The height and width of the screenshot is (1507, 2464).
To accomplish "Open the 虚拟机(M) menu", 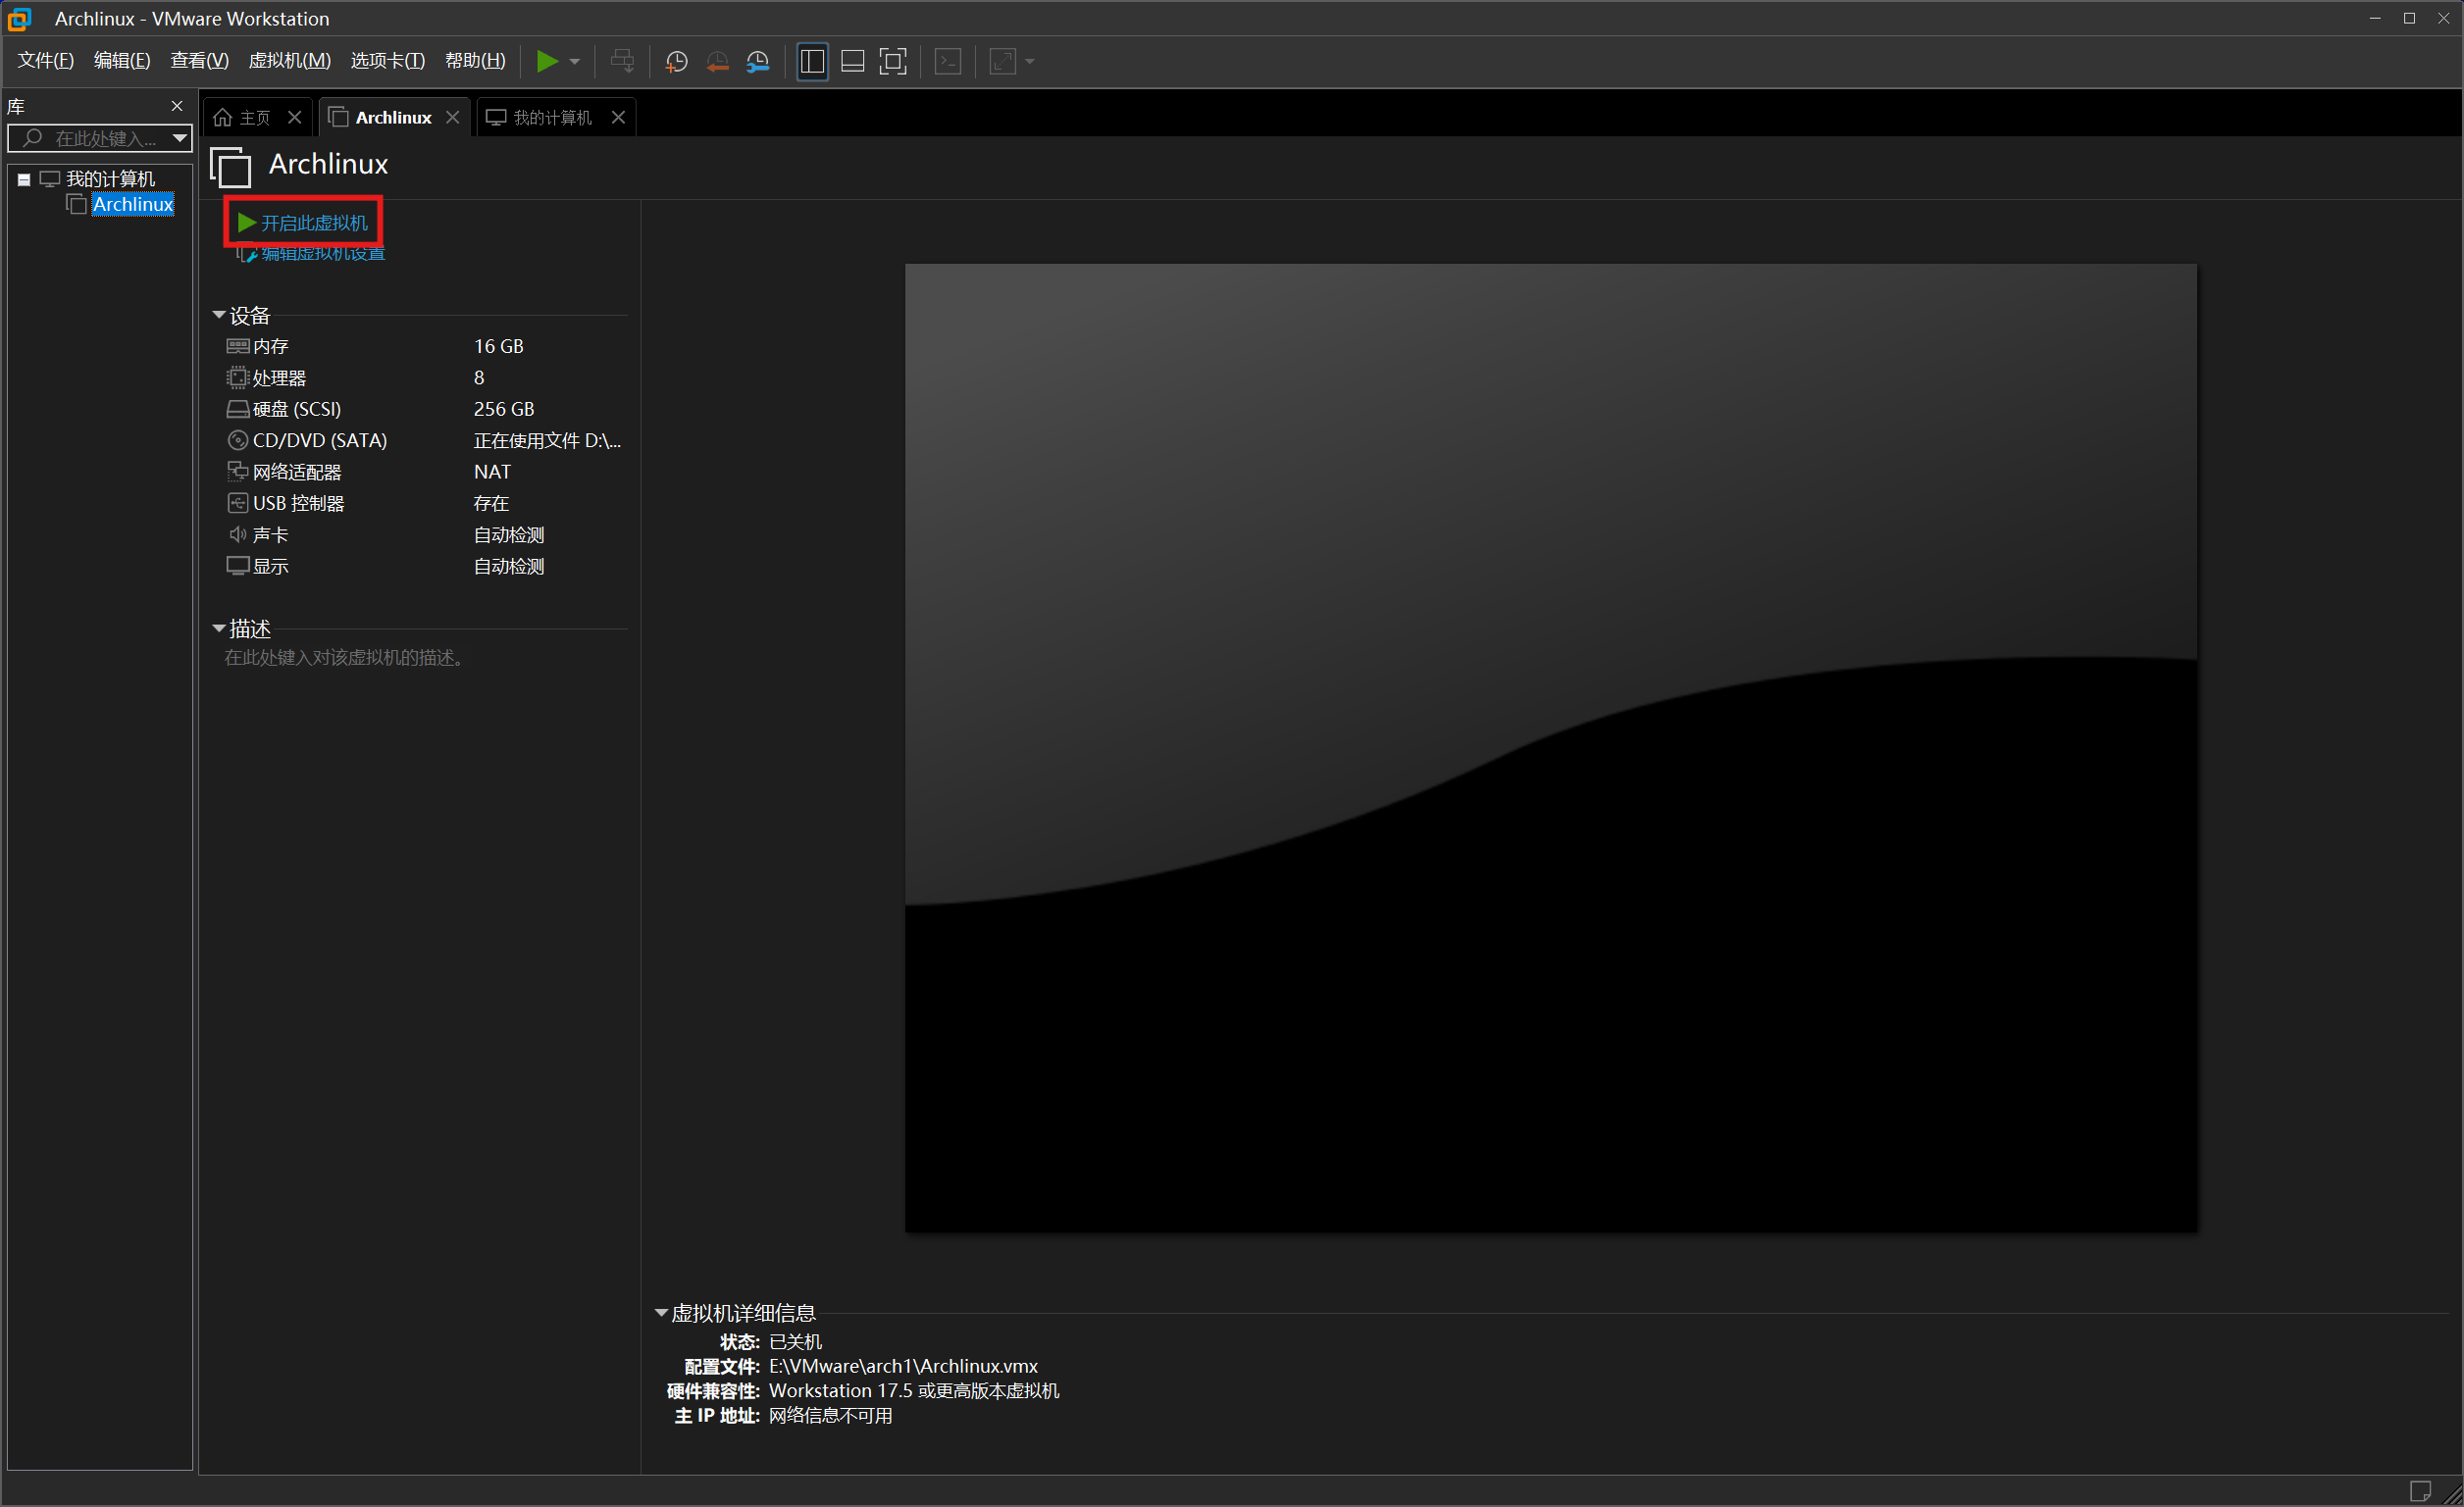I will point(290,61).
